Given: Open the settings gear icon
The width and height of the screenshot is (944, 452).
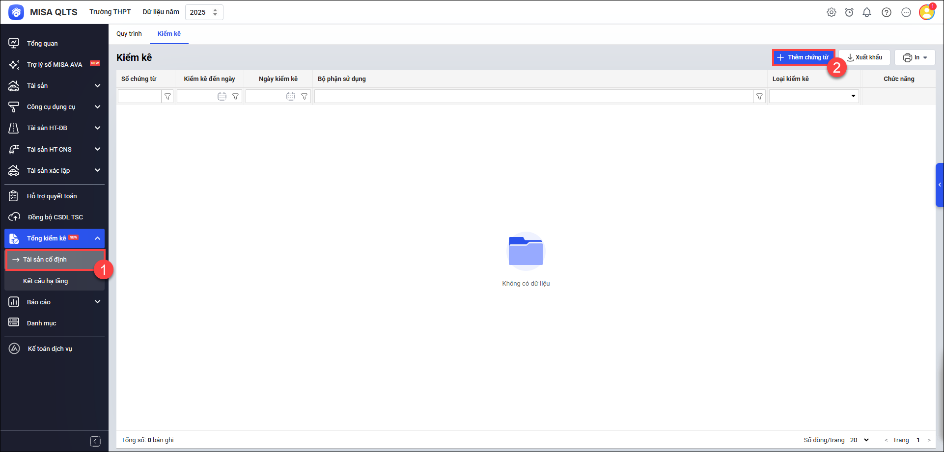Looking at the screenshot, I should [x=831, y=12].
